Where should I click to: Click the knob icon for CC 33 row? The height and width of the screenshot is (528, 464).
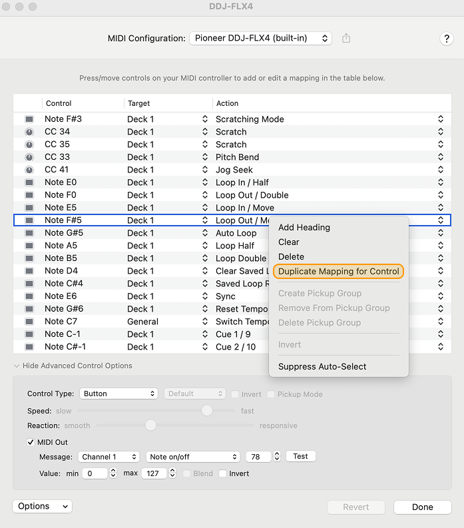coord(29,157)
